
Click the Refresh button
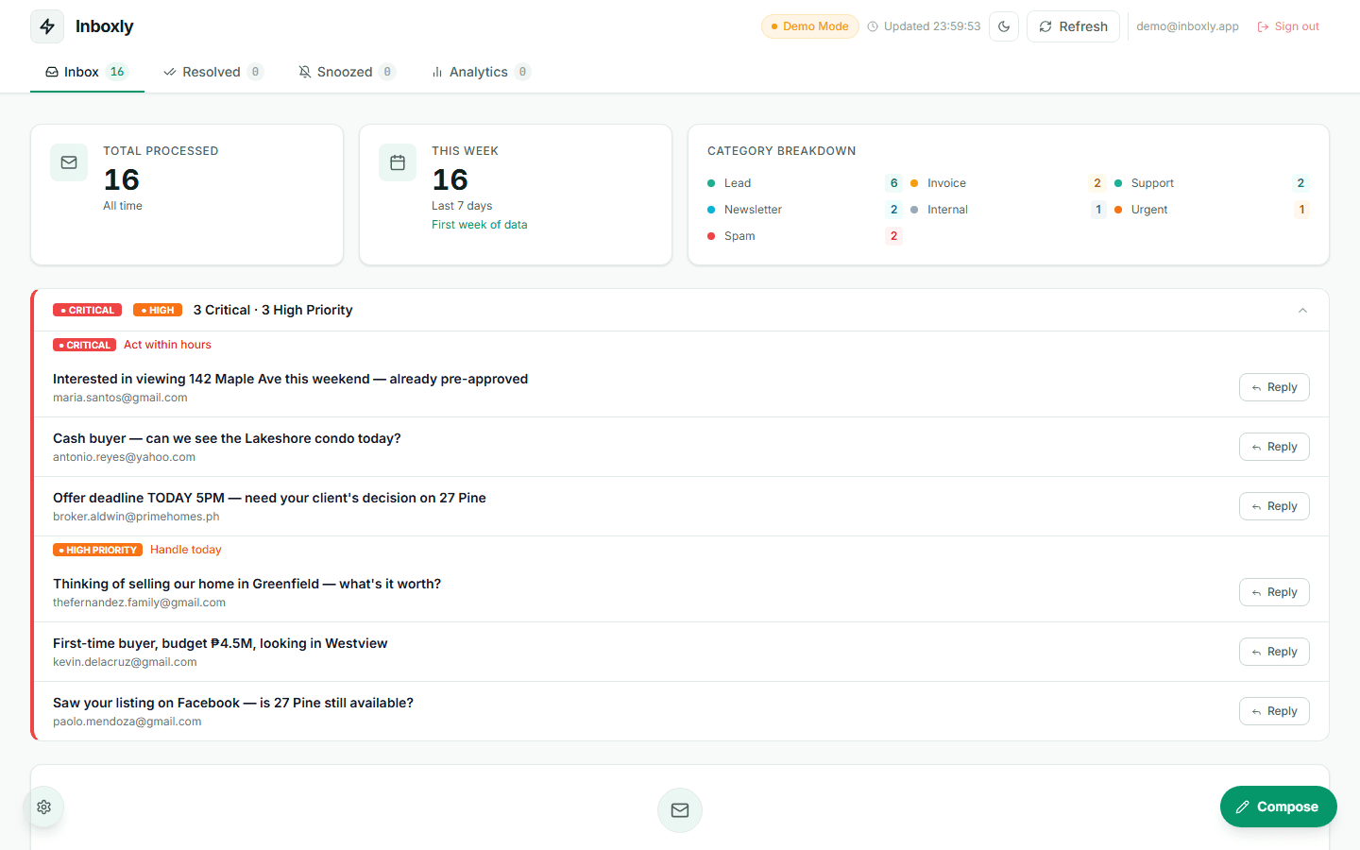point(1073,26)
